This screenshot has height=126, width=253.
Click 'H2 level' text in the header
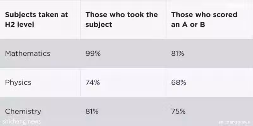(20, 25)
